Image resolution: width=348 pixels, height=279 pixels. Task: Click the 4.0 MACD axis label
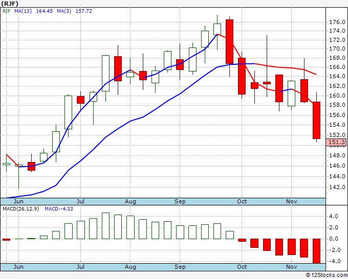[334, 216]
